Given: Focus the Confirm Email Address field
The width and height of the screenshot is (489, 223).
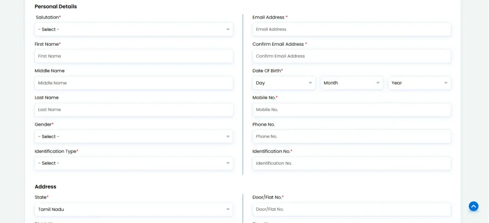Looking at the screenshot, I should pos(352,56).
